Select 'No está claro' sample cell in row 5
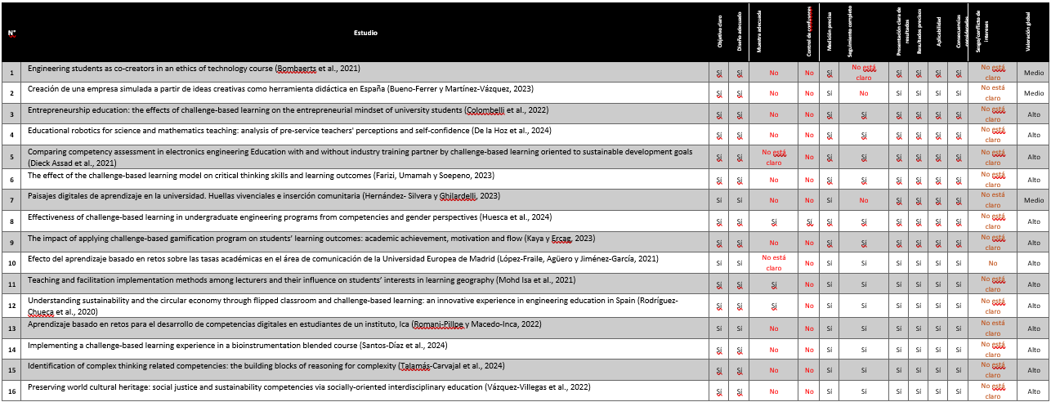 click(773, 157)
